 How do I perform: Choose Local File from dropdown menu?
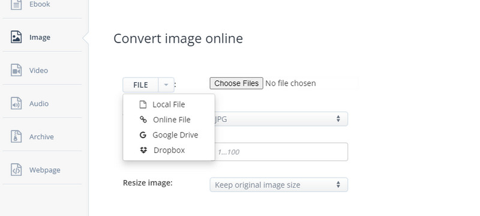[169, 104]
